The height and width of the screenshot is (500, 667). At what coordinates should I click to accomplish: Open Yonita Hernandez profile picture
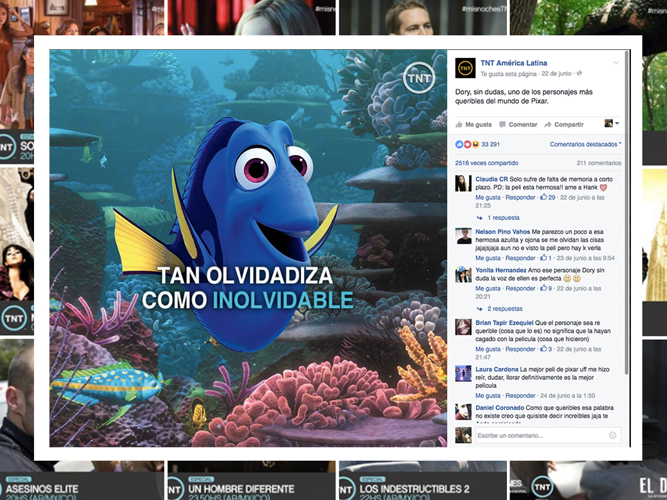464,274
